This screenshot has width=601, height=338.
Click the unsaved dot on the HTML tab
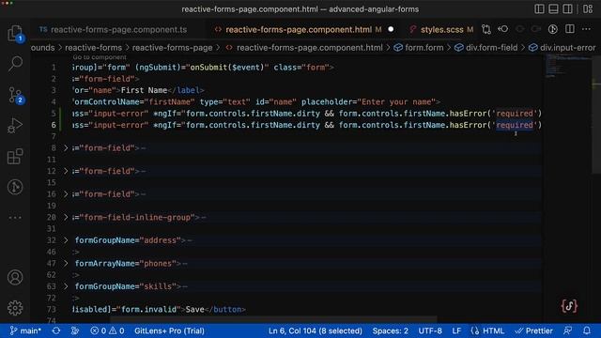coord(391,29)
